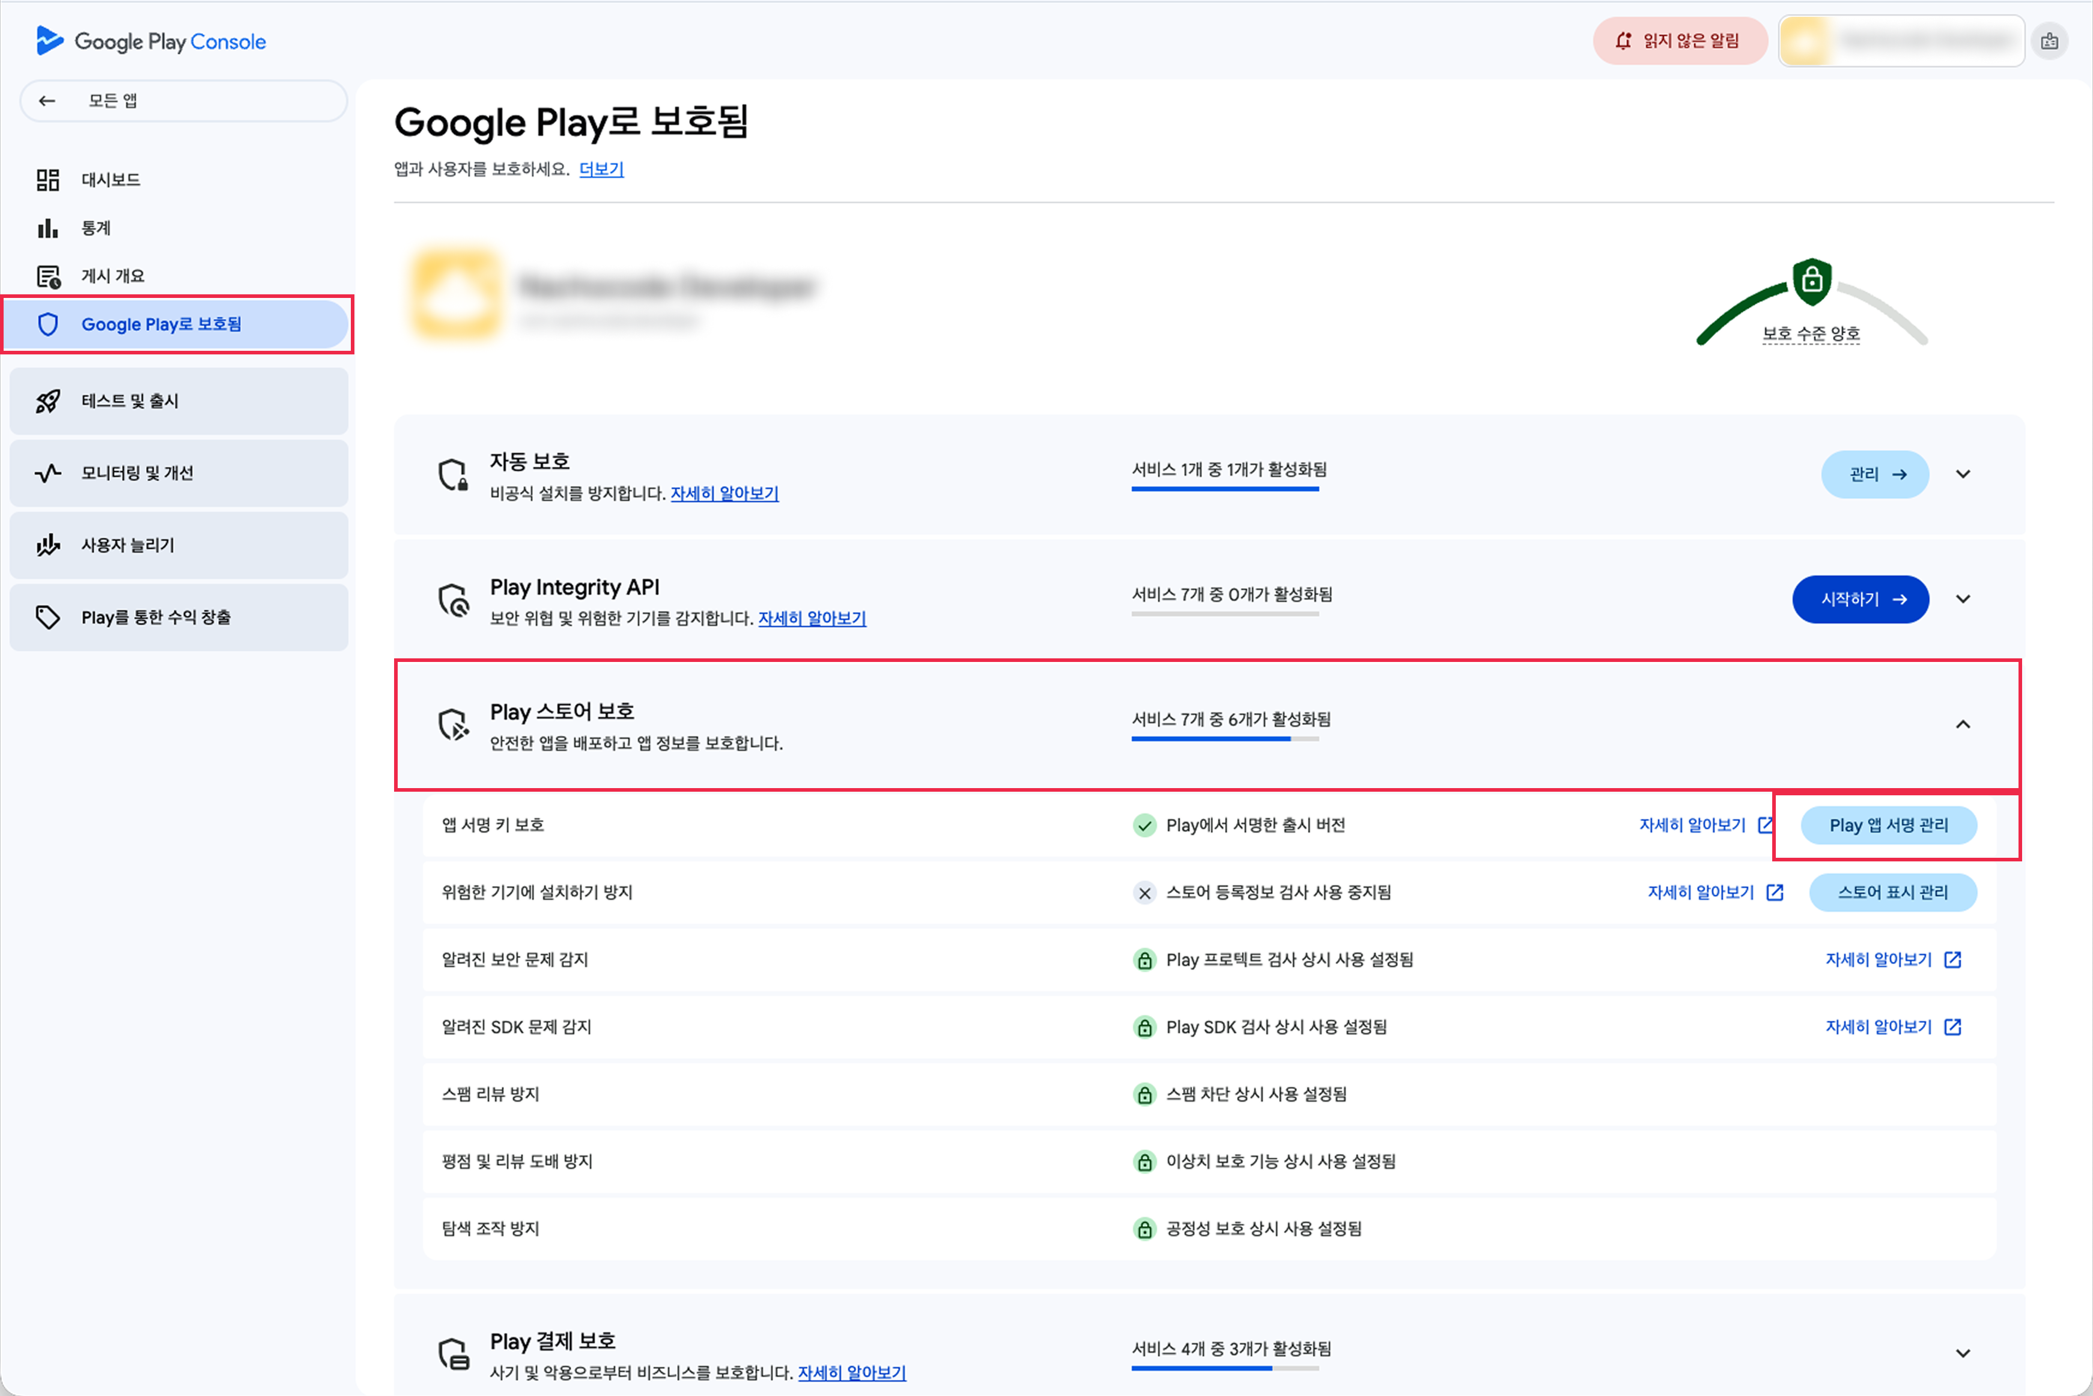Click the green lock shield protection level icon
The width and height of the screenshot is (2093, 1396).
[1812, 281]
